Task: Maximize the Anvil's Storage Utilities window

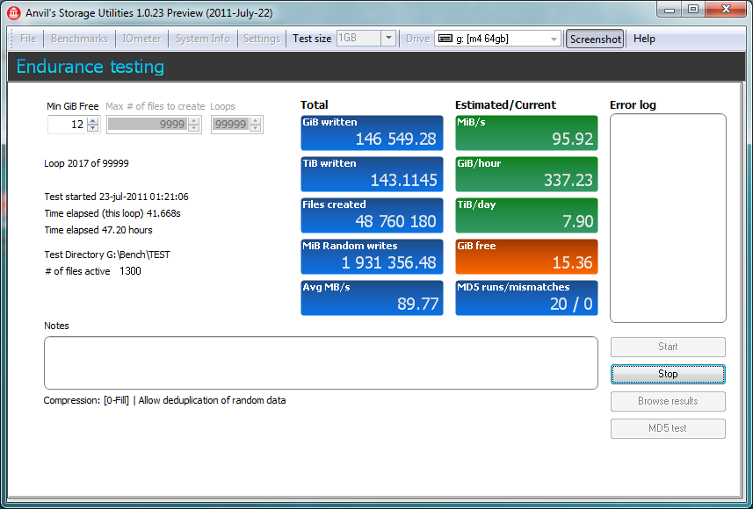Action: click(x=693, y=9)
